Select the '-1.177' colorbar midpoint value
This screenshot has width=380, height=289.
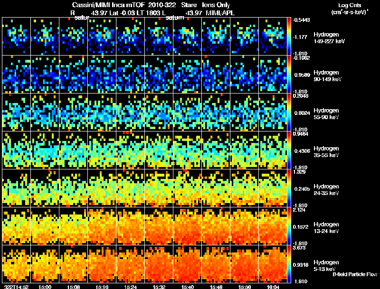300,37
